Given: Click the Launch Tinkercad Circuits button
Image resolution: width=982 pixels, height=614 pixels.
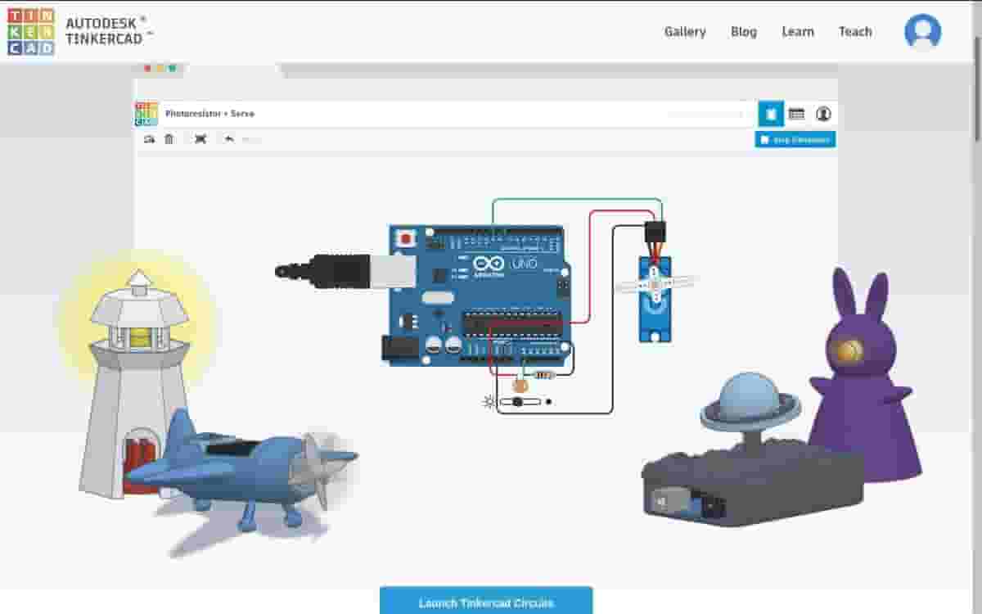Looking at the screenshot, I should [485, 601].
